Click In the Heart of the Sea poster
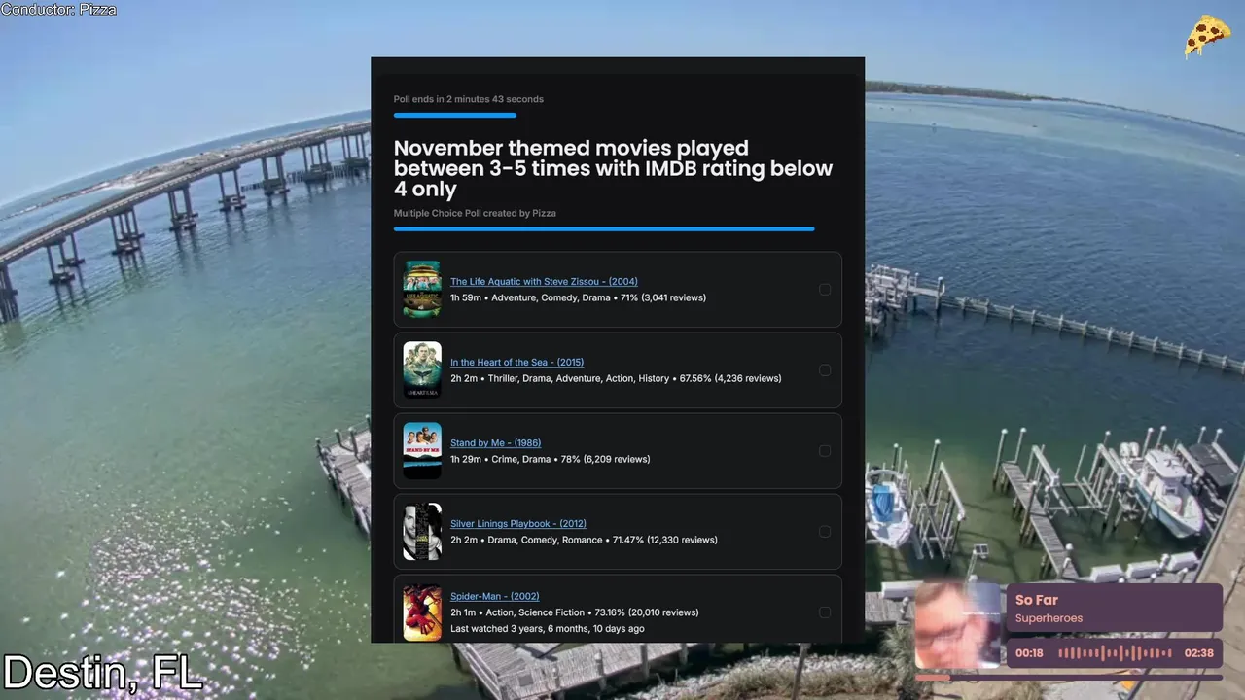 pyautogui.click(x=422, y=370)
